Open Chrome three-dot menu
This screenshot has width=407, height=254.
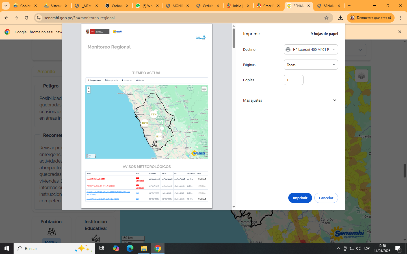click(x=400, y=18)
